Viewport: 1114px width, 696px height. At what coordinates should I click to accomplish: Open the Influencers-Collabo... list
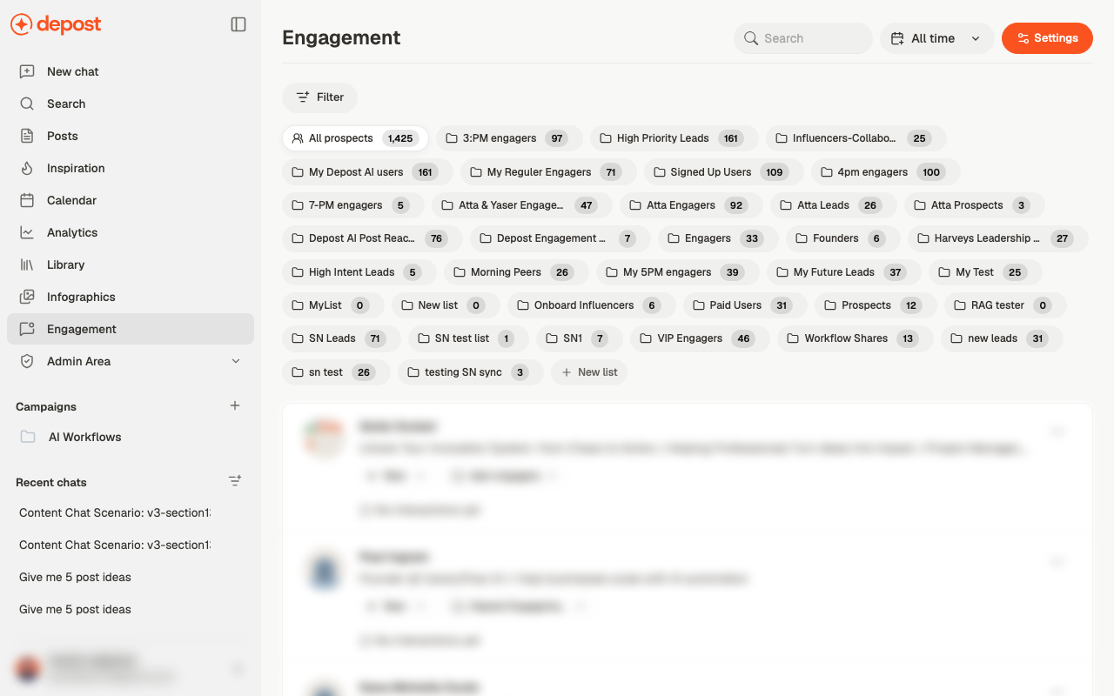(856, 138)
